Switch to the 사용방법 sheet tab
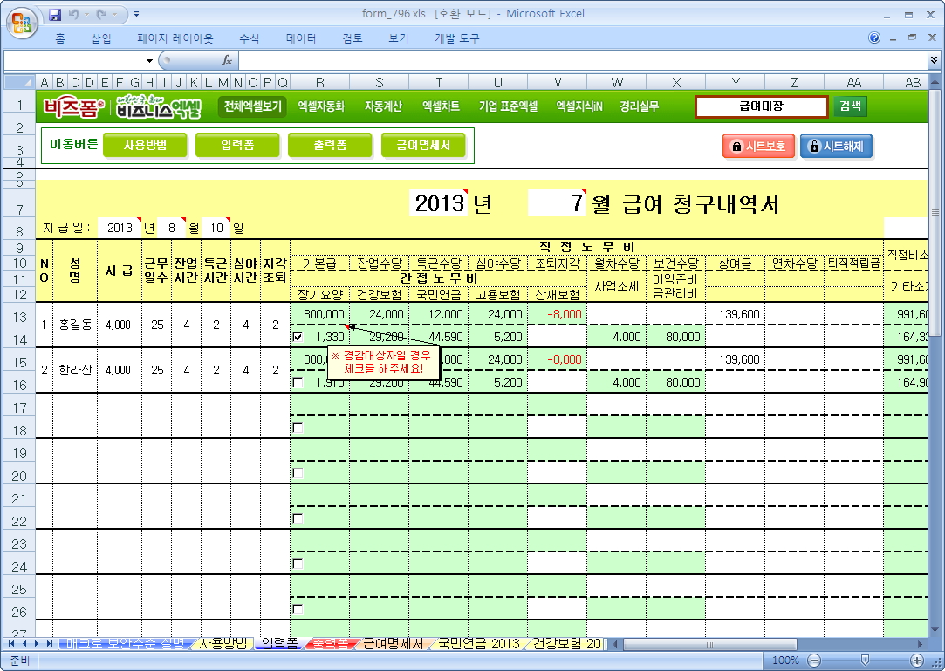Image resolution: width=945 pixels, height=671 pixels. [223, 644]
